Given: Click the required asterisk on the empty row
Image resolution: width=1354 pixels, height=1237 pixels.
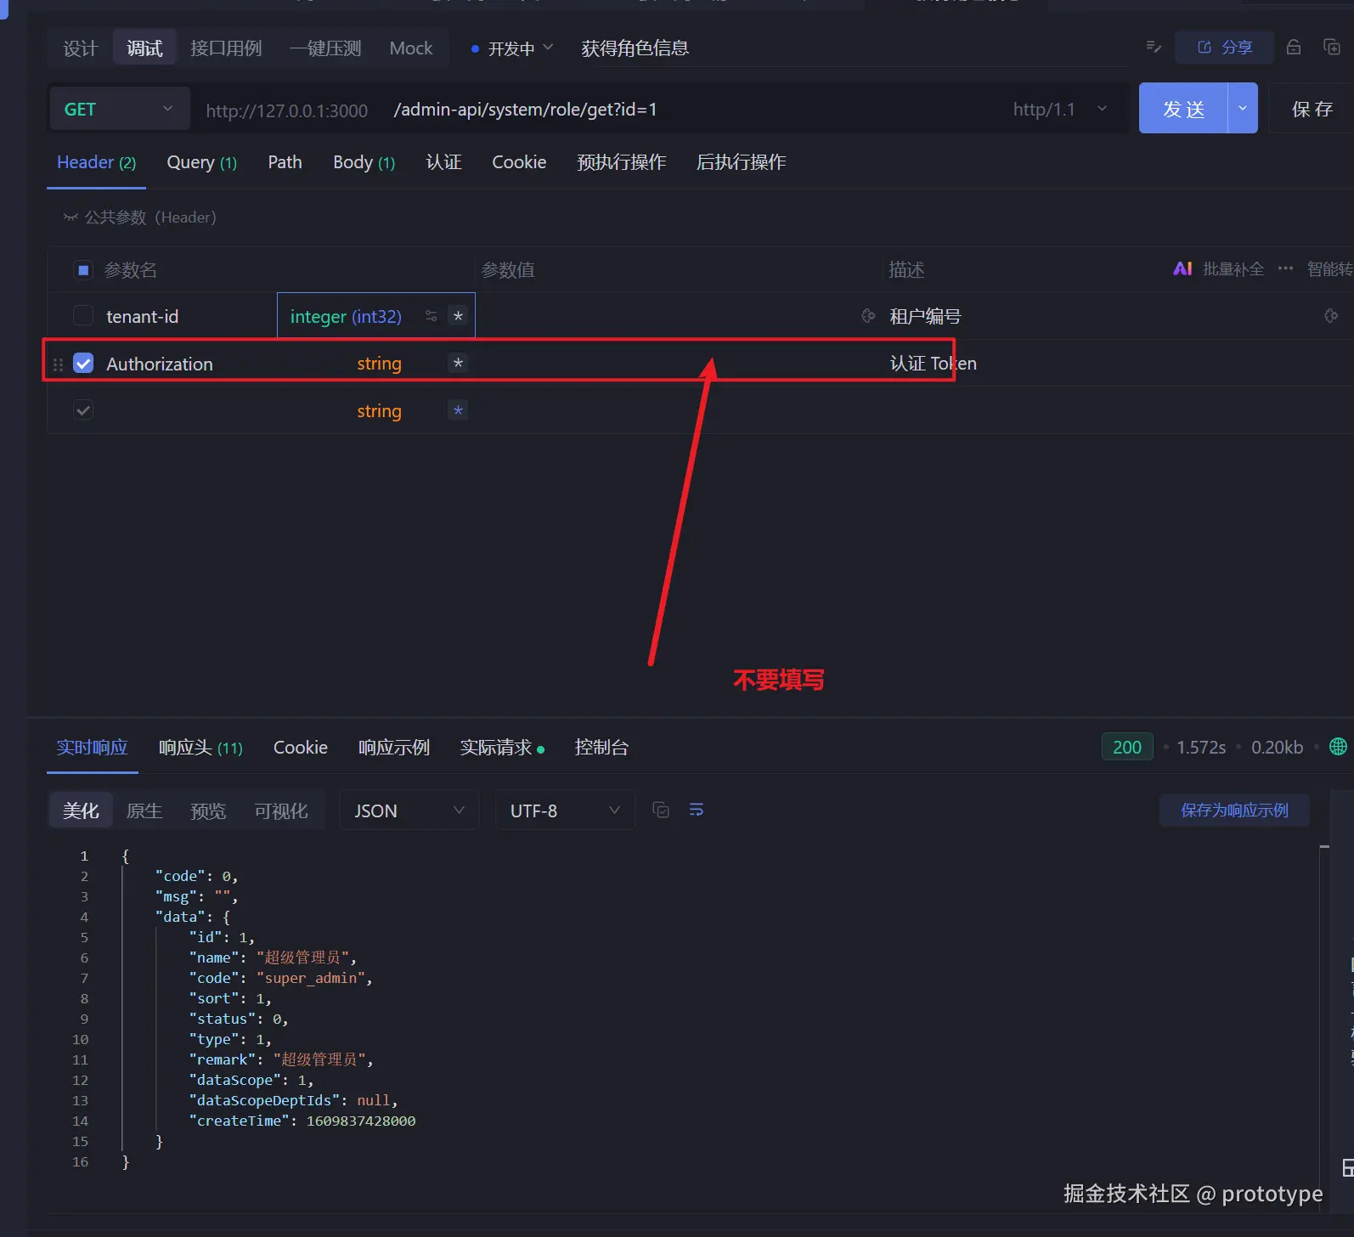Looking at the screenshot, I should pos(458,410).
